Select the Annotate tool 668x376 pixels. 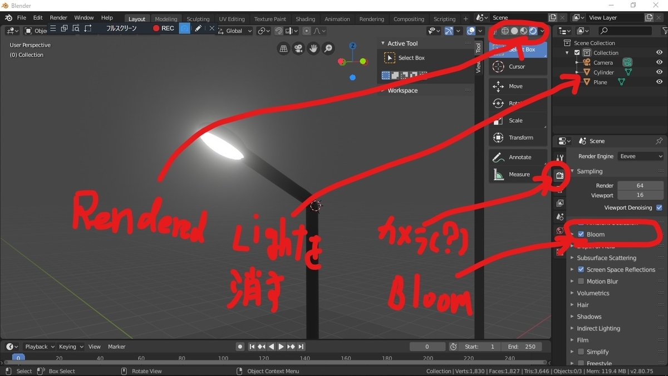(x=518, y=157)
